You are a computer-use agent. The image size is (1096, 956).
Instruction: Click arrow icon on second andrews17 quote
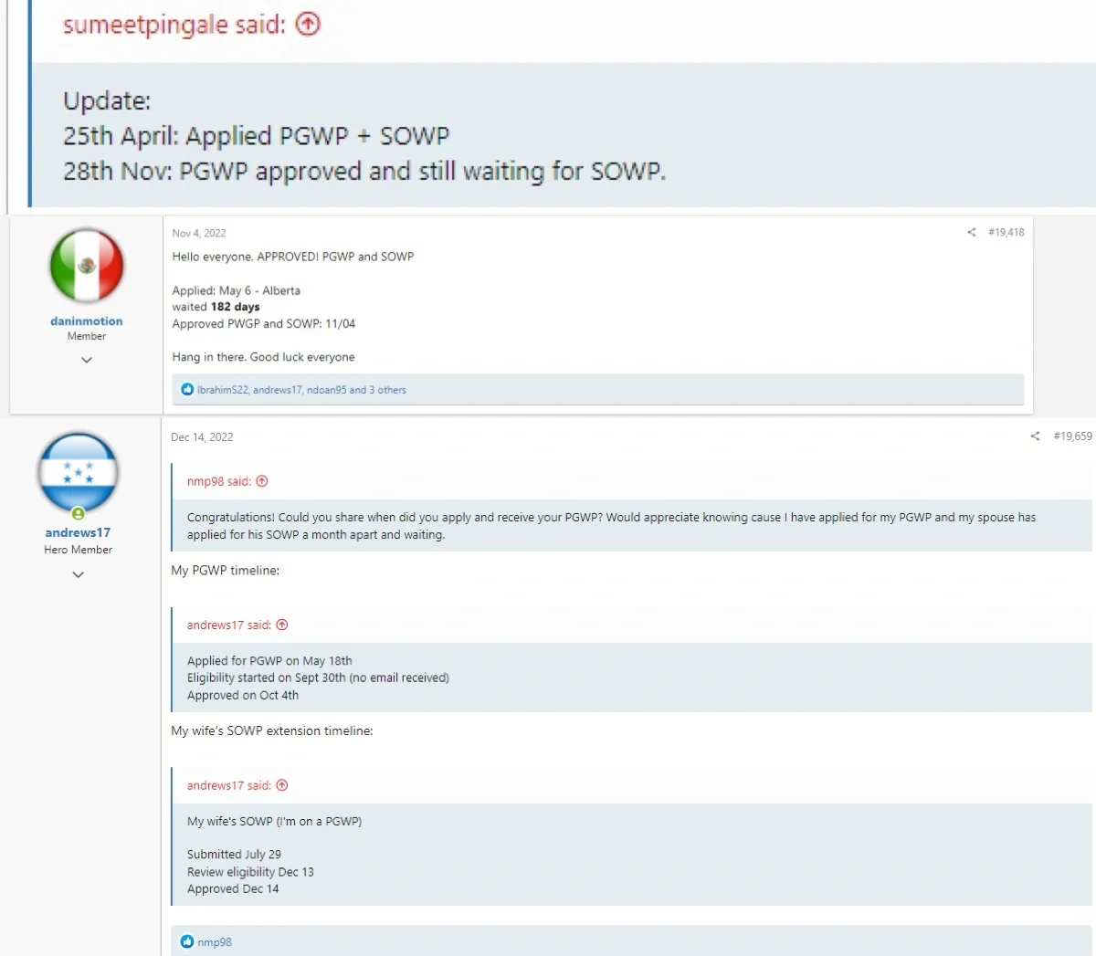(x=282, y=785)
